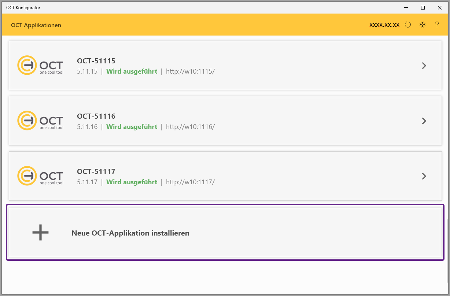
Task: Click the OCT logo of OCT-51117
Action: point(40,176)
